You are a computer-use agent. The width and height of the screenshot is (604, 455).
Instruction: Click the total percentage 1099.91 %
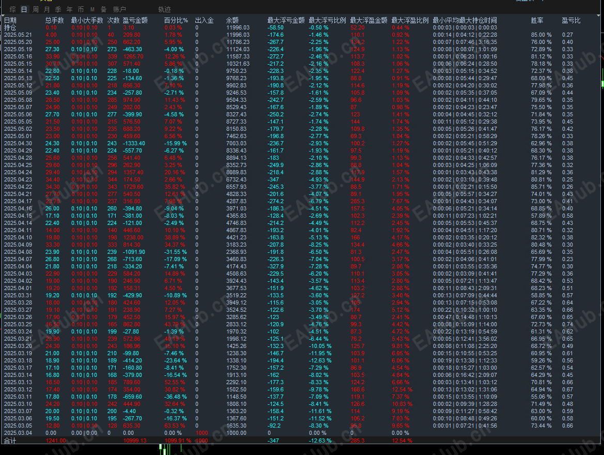(x=178, y=441)
